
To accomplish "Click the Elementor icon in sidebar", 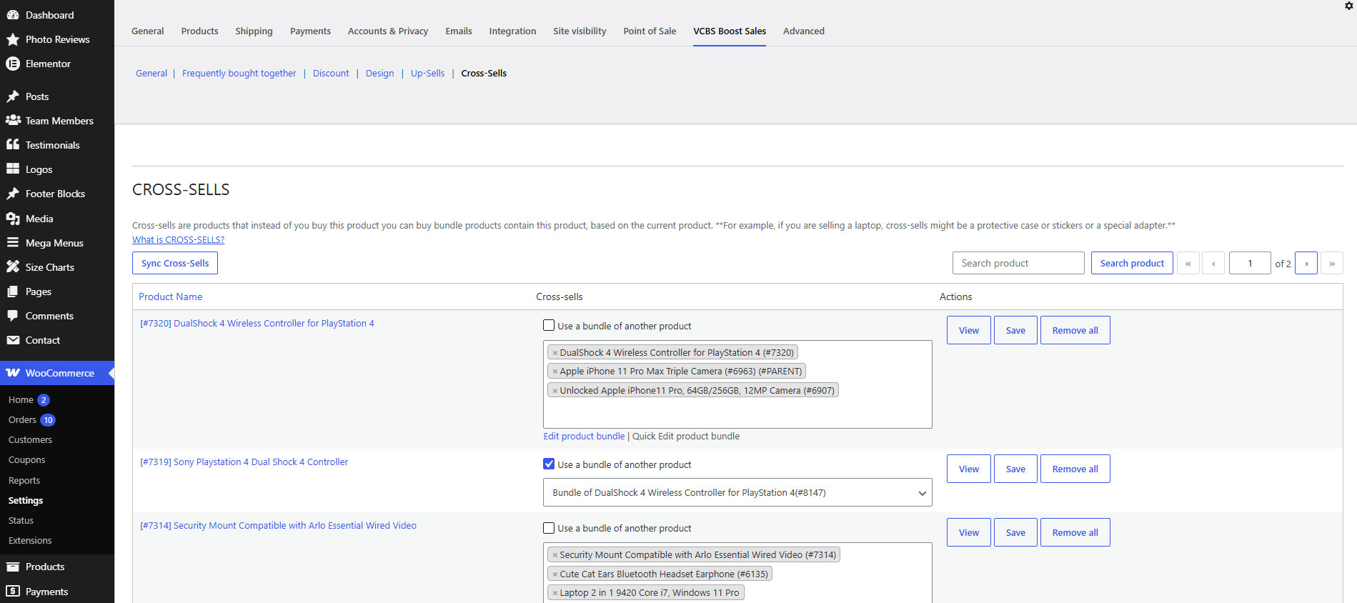I will tap(13, 64).
